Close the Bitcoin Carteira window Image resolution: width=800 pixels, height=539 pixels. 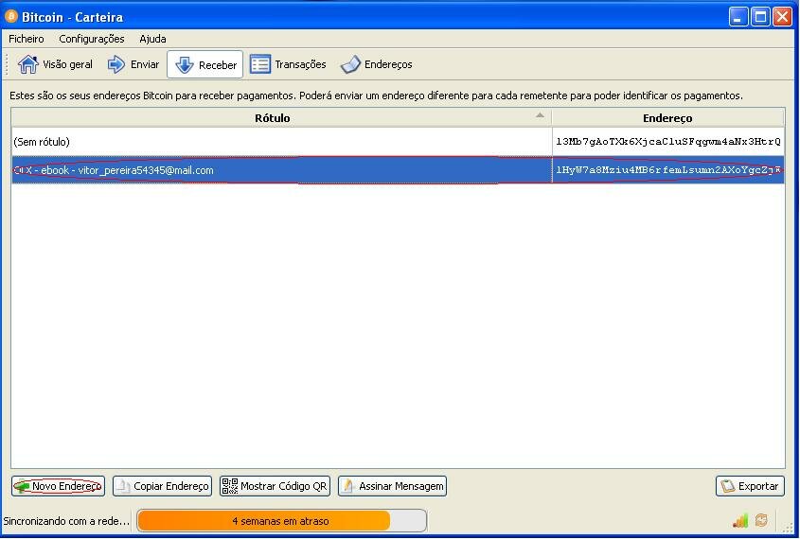pos(782,17)
